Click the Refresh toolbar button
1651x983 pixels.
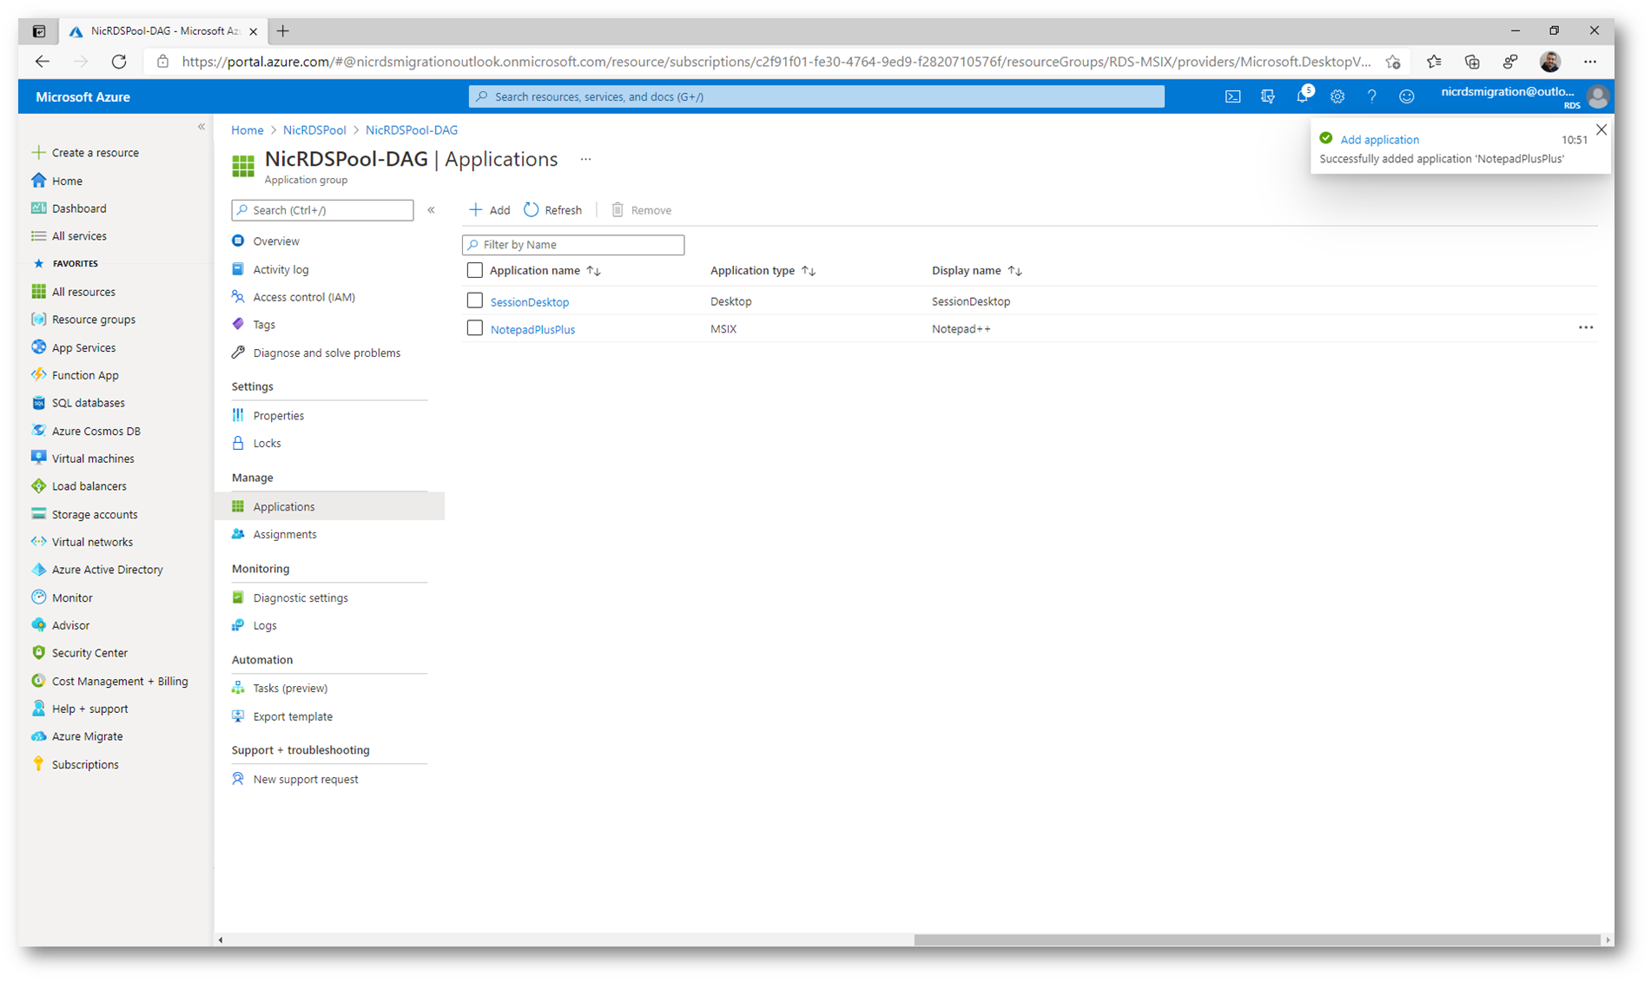(x=553, y=210)
